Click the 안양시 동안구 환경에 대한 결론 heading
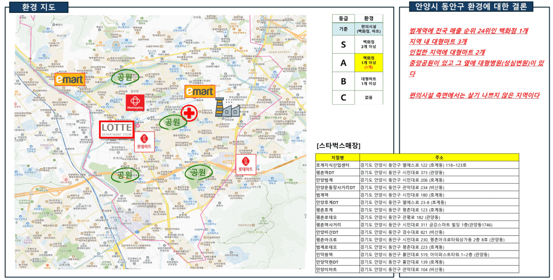Viewport: 553px width, 280px height. coord(471,6)
